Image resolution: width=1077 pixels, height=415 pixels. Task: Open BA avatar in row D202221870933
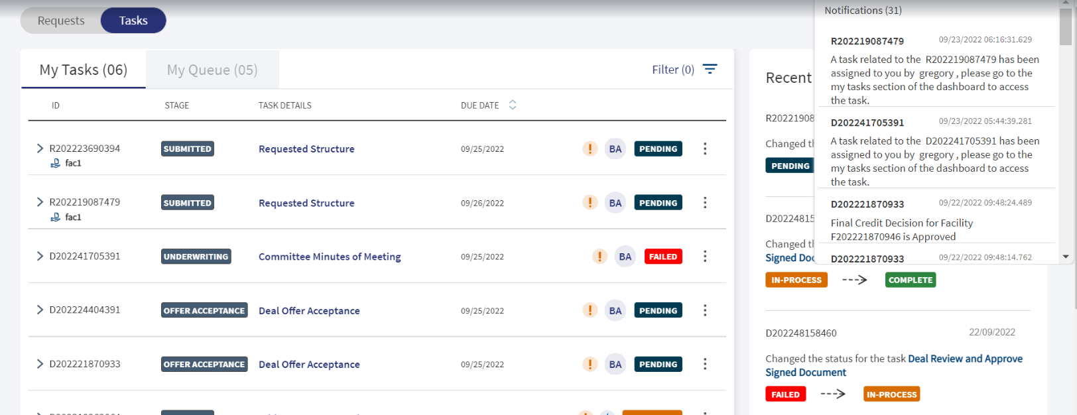pos(615,364)
